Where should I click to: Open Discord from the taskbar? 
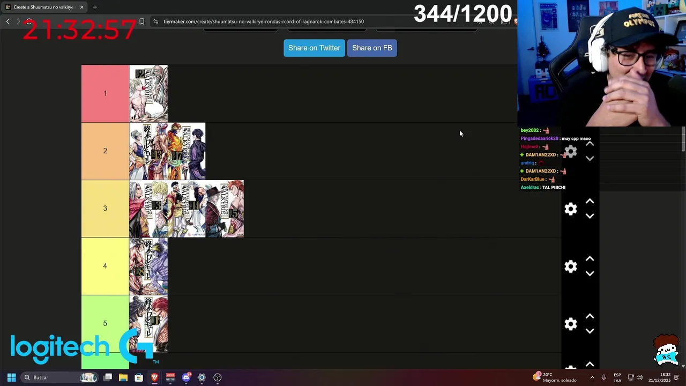coord(186,377)
